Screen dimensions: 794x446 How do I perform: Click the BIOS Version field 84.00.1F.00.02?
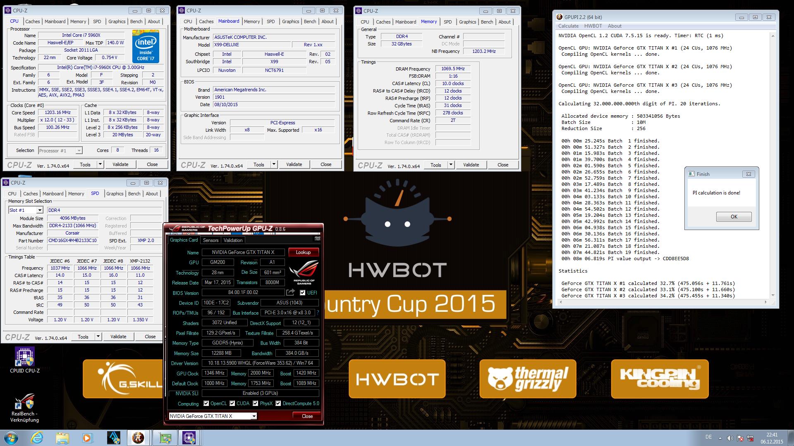click(243, 292)
